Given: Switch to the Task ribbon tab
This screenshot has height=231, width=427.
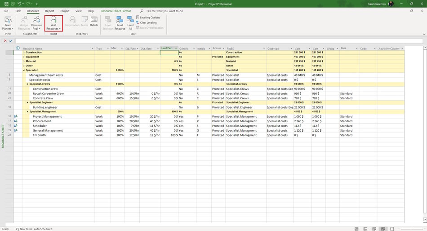Looking at the screenshot, I should pos(18,11).
